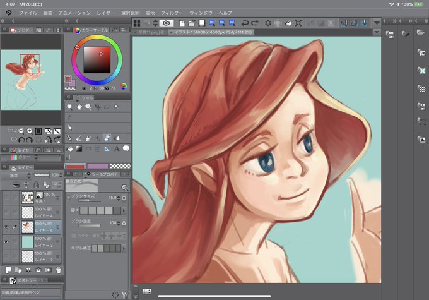Click the scale/transform icon in command bar
This screenshot has height=300, width=429.
(x=298, y=23)
